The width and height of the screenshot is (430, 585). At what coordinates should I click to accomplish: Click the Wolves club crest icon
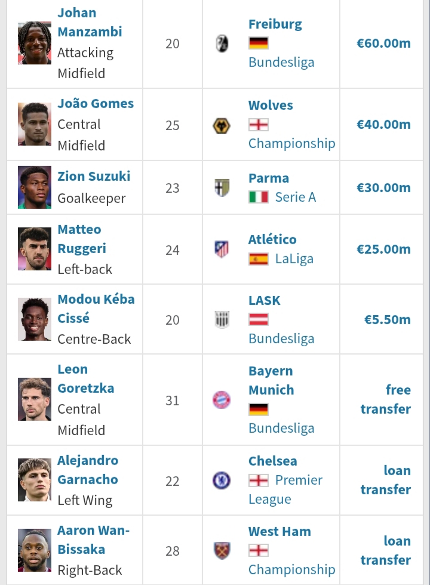click(222, 125)
